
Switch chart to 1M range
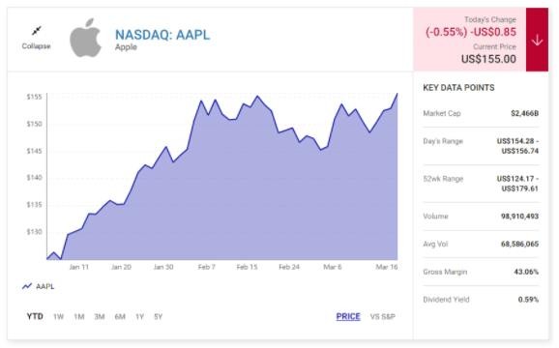pos(78,316)
